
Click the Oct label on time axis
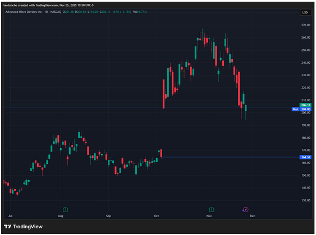(x=157, y=216)
